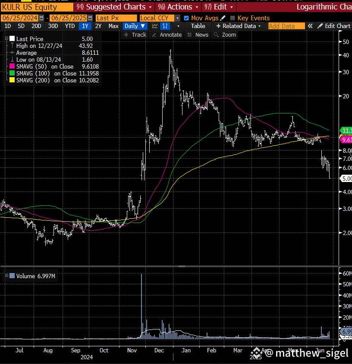The height and width of the screenshot is (364, 352).
Task: Select the 2Y range tab
Action: [98, 26]
